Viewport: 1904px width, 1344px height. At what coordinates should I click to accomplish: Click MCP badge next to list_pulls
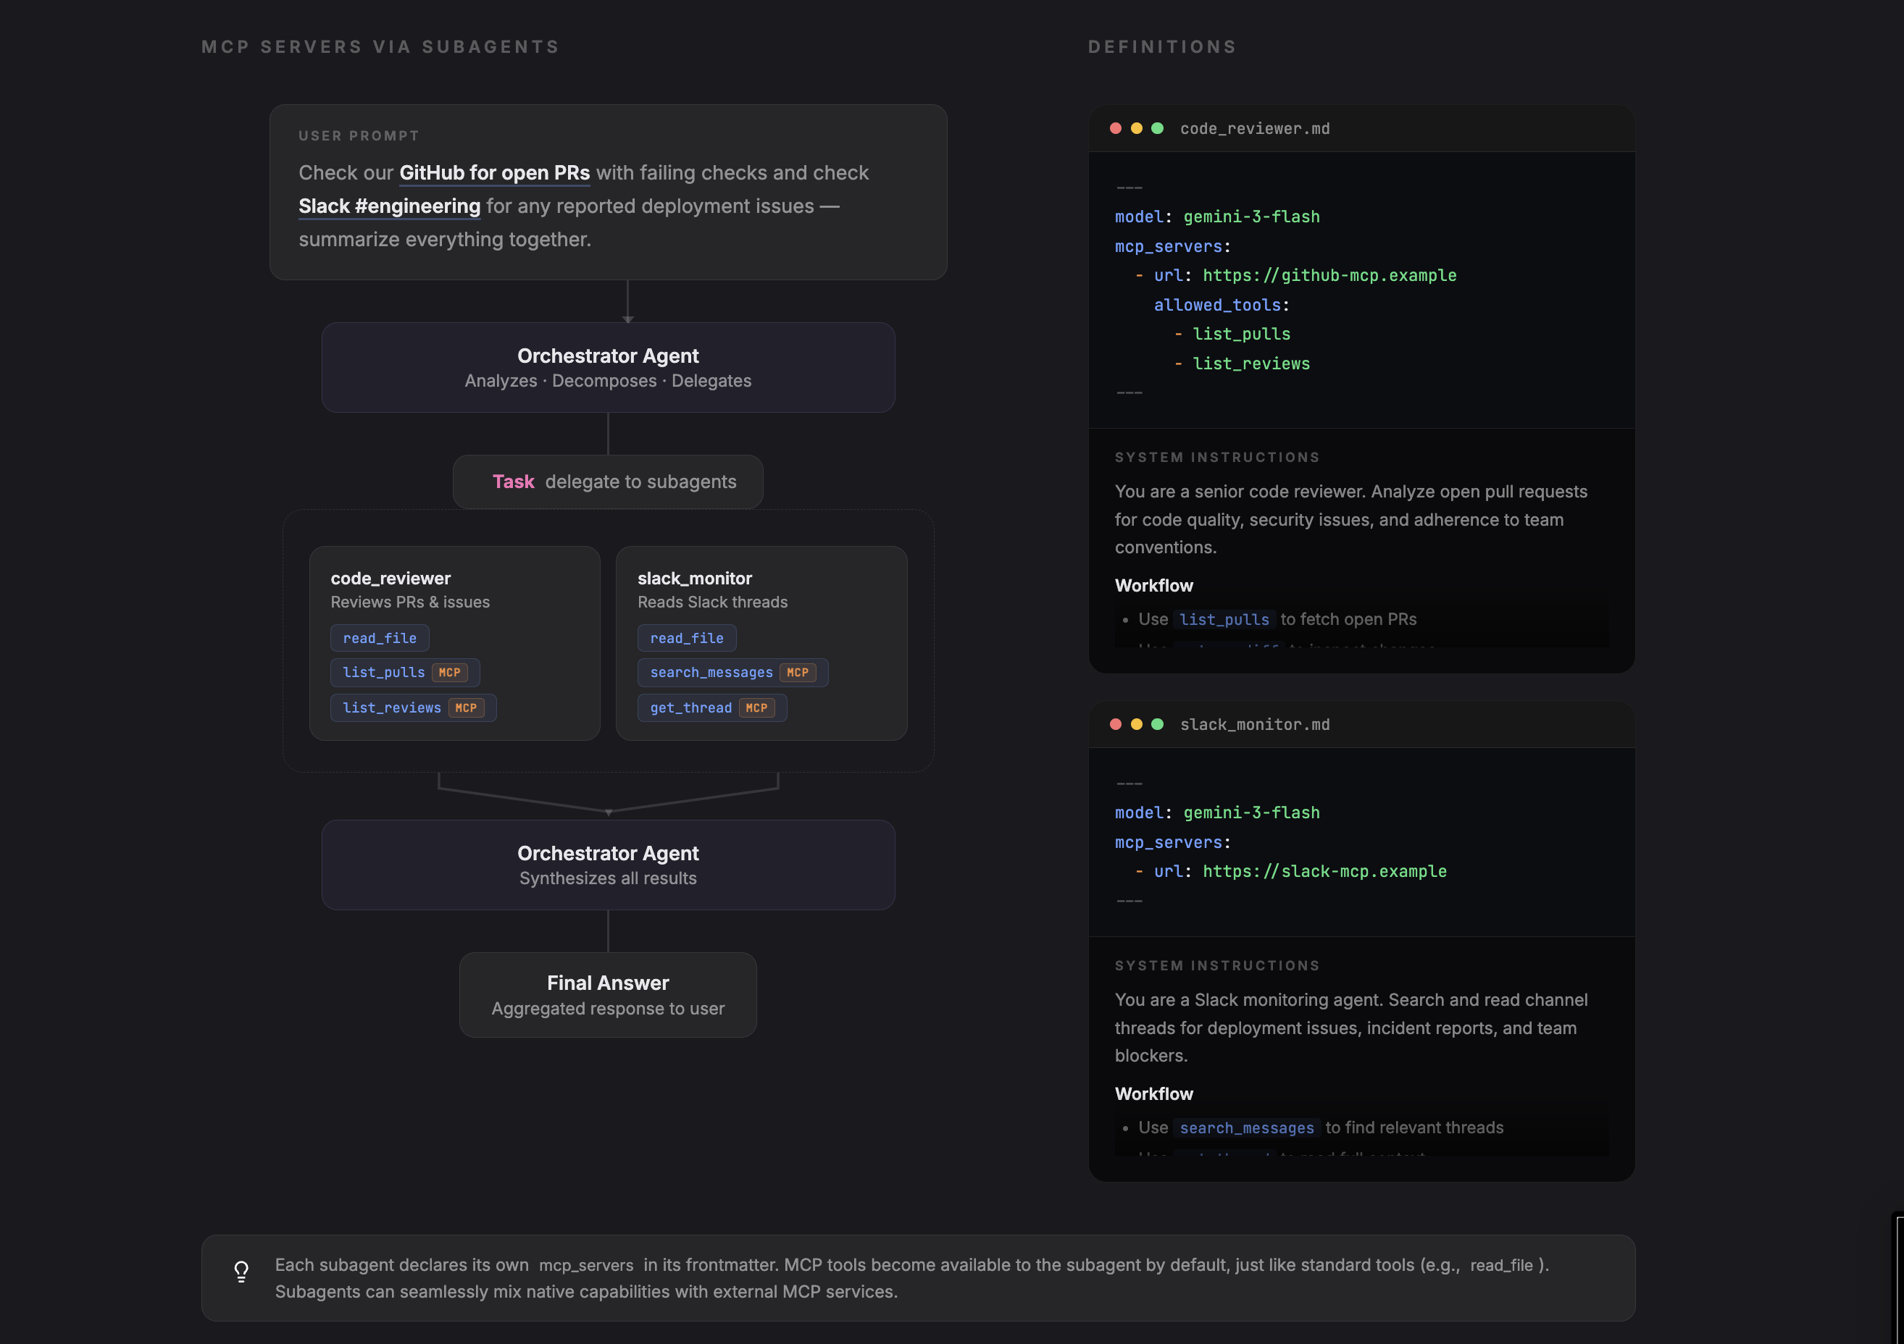click(x=449, y=673)
